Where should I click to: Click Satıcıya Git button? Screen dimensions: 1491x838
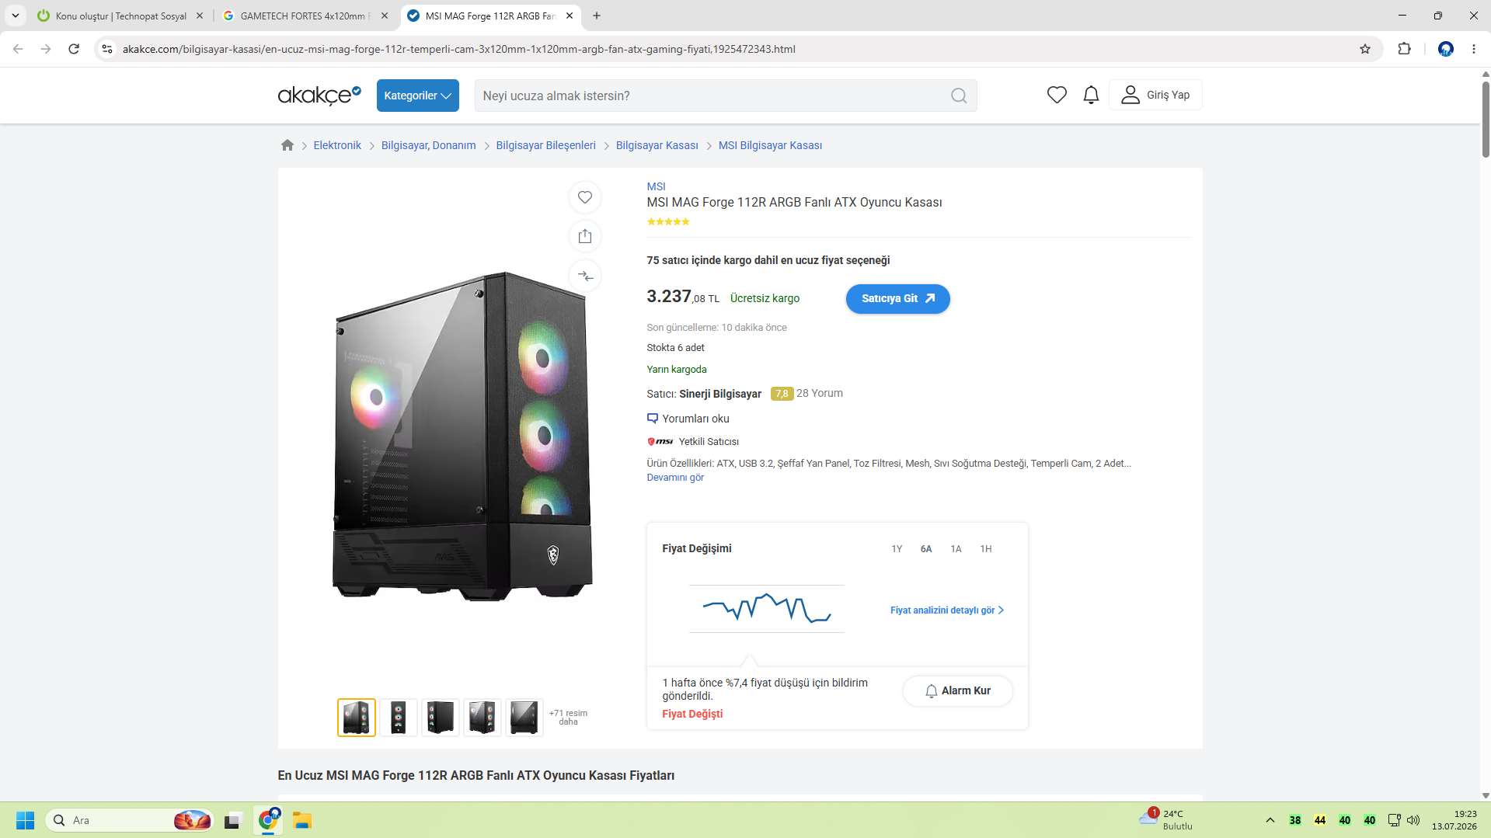tap(897, 299)
